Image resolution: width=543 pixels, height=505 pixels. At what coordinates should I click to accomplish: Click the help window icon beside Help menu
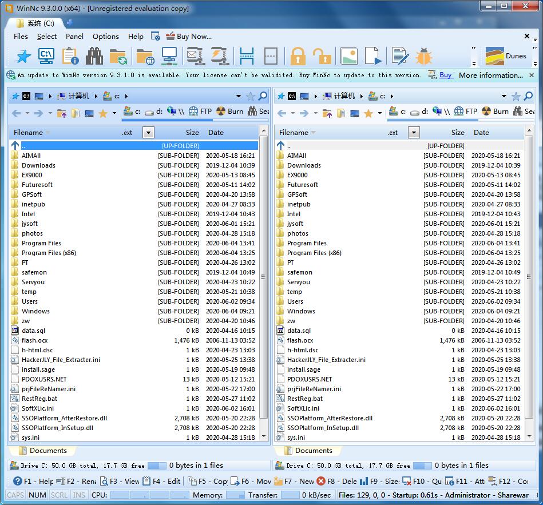tap(156, 37)
